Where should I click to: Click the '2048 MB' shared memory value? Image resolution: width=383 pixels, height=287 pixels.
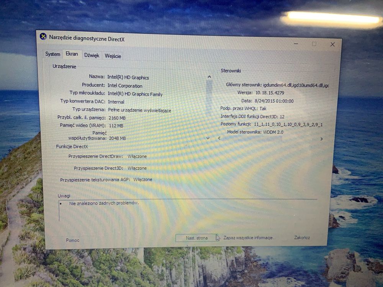point(117,138)
